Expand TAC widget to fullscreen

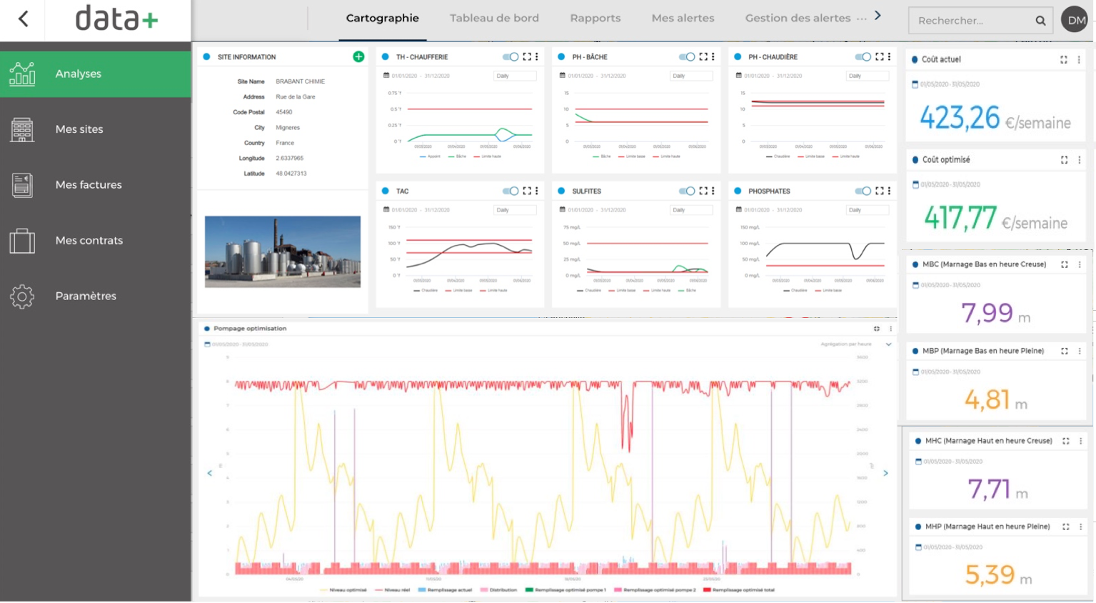pyautogui.click(x=527, y=191)
